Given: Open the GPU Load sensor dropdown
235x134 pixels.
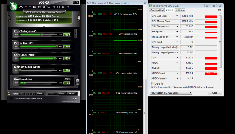Looking at the screenshot, I should coord(177,42).
